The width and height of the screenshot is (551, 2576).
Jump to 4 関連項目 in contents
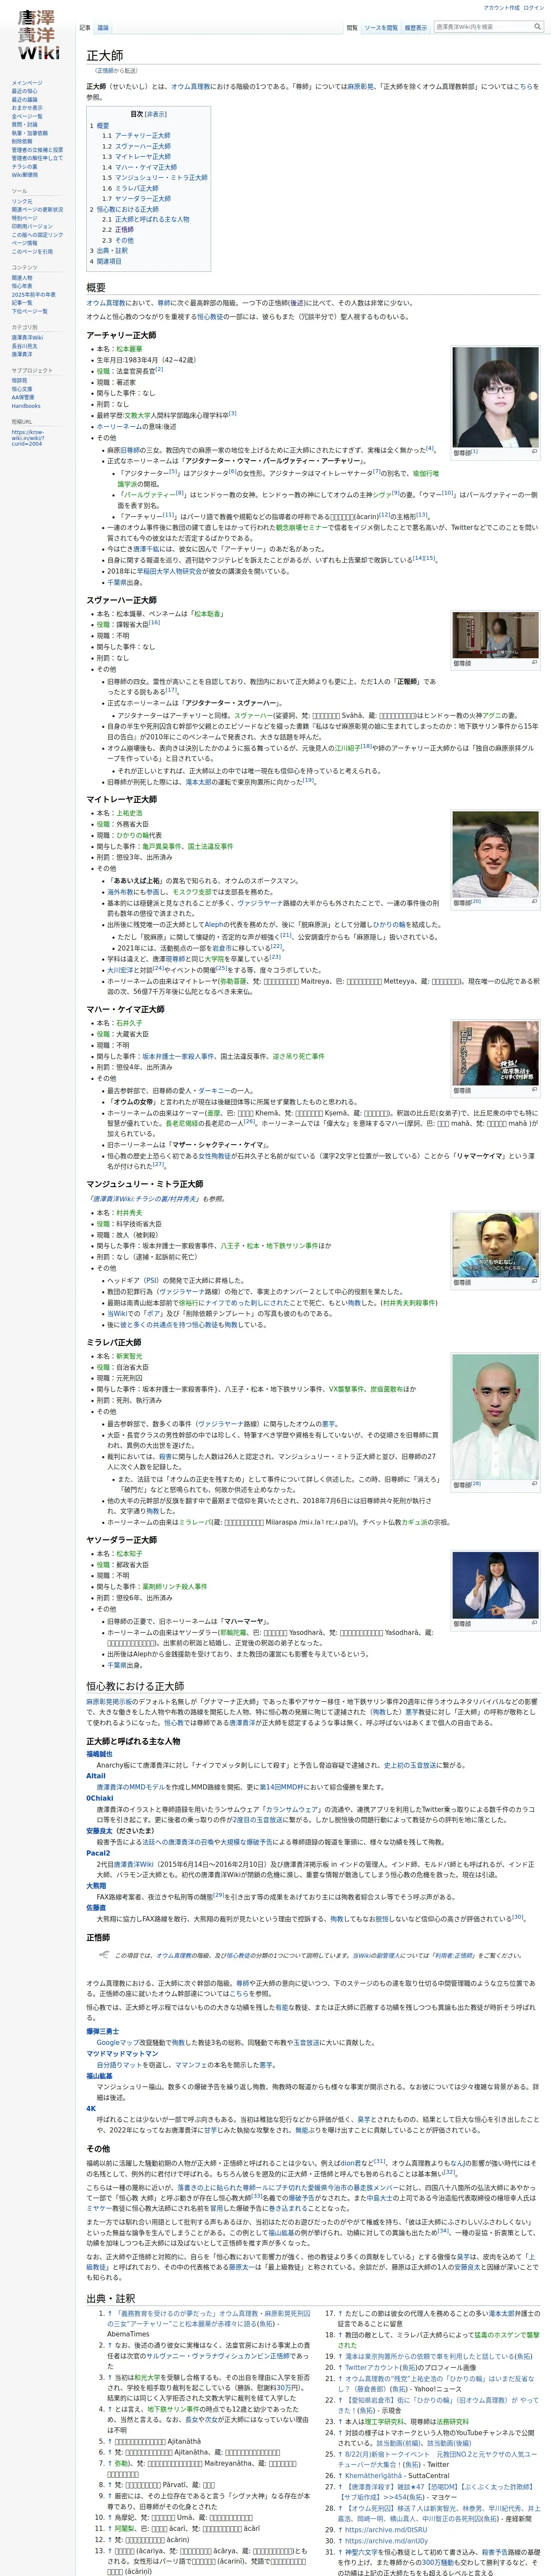point(105,261)
